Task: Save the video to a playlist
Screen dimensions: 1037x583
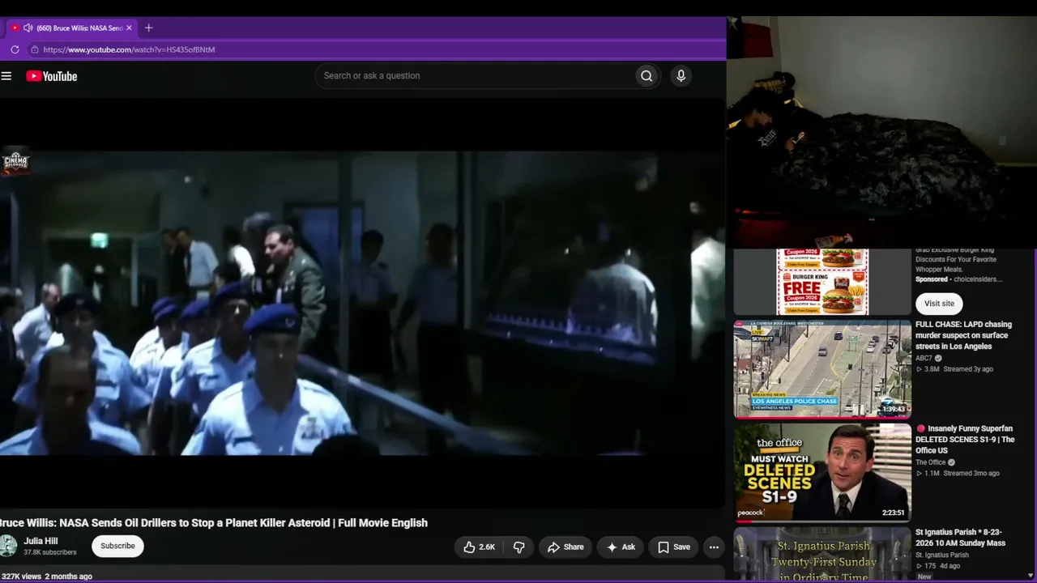Action: point(673,547)
